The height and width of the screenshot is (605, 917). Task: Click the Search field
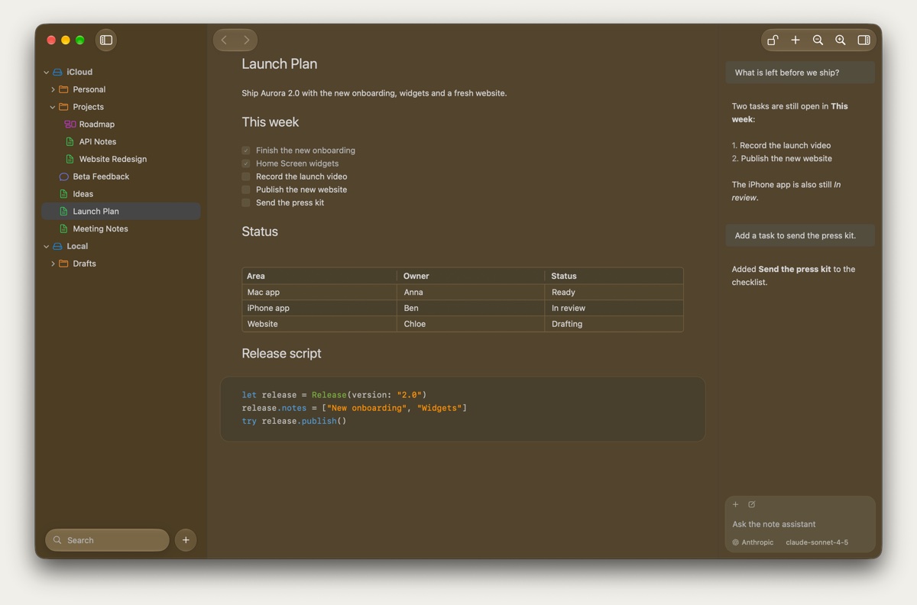click(107, 540)
